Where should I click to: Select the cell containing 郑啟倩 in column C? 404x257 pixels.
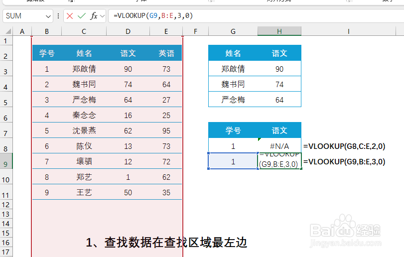(x=84, y=69)
